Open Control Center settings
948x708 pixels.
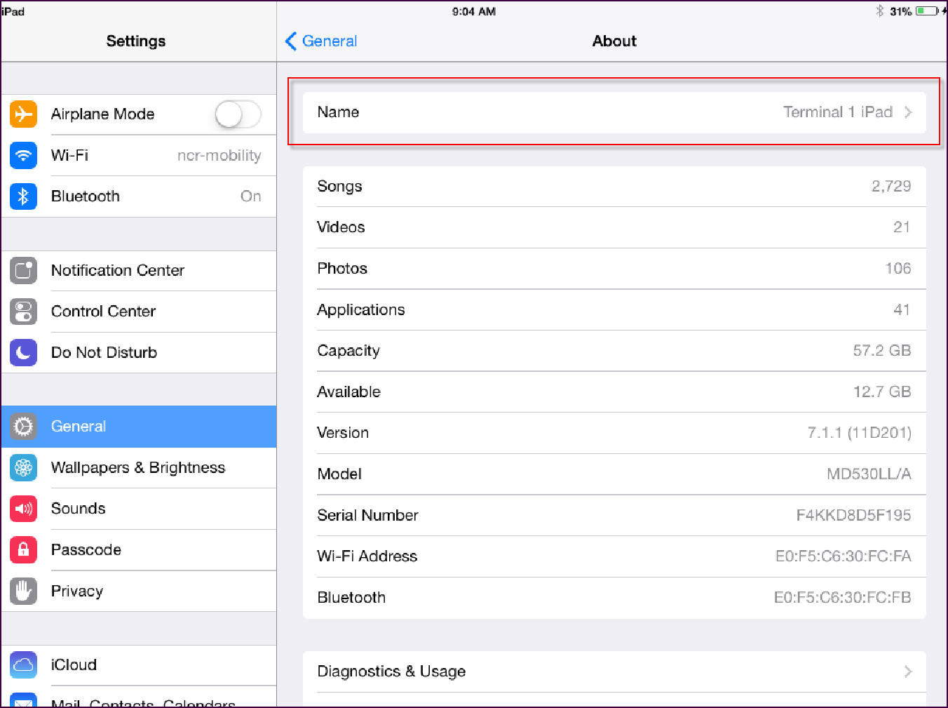click(x=139, y=312)
